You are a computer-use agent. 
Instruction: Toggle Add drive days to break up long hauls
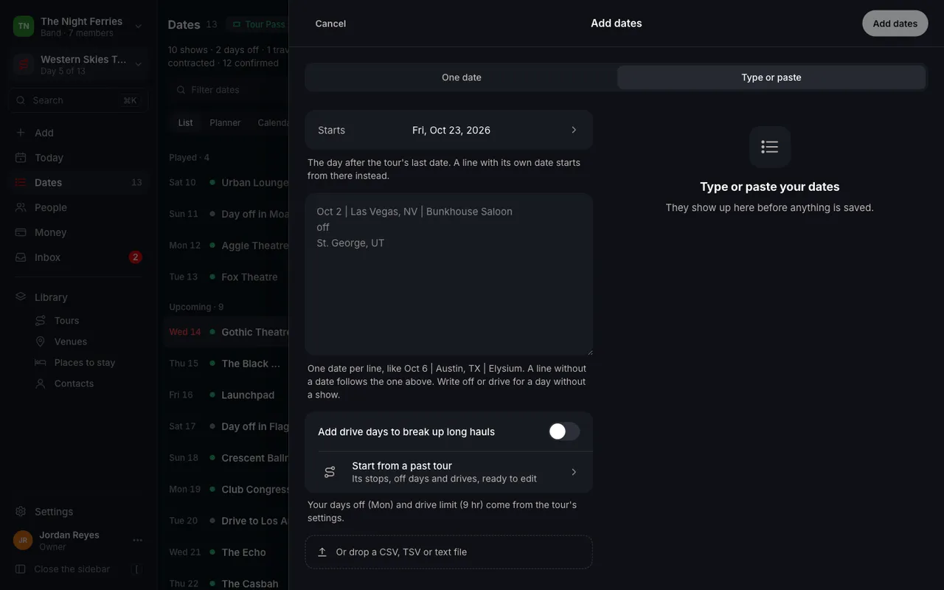tap(564, 431)
